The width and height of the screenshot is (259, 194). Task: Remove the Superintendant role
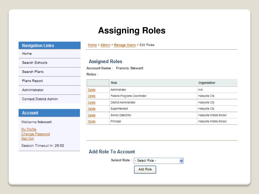[x=92, y=109]
